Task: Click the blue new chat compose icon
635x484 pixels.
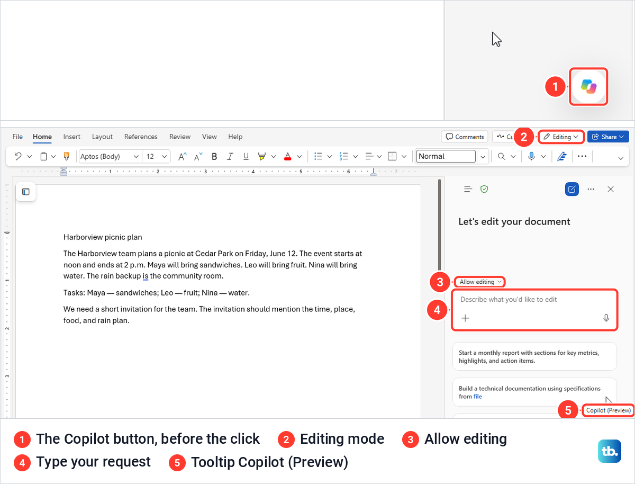Action: [x=572, y=189]
